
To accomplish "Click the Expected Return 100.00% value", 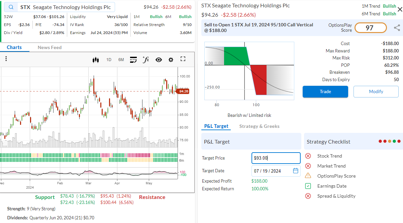I will tap(260, 189).
